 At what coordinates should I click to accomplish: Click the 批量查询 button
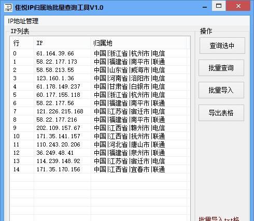(x=221, y=68)
